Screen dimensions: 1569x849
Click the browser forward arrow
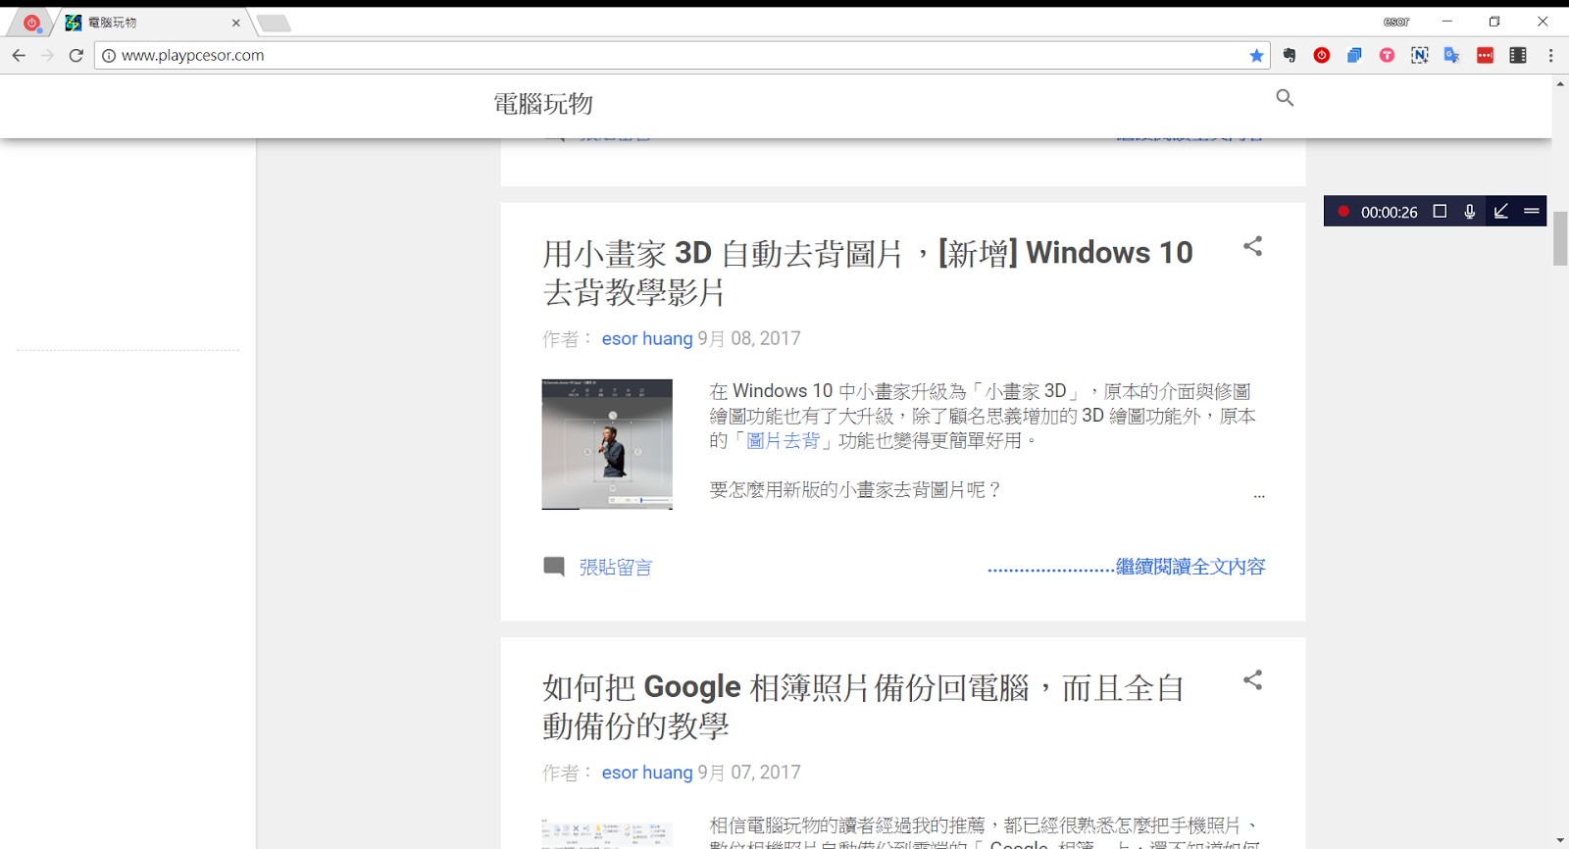(47, 56)
